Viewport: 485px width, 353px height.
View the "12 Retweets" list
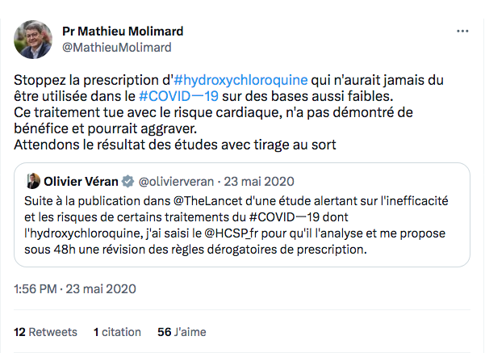coord(46,332)
